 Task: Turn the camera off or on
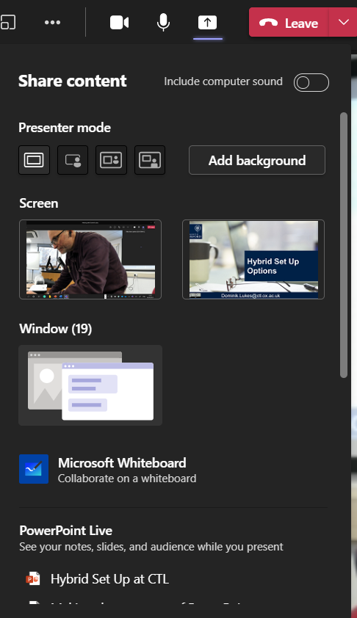point(119,23)
